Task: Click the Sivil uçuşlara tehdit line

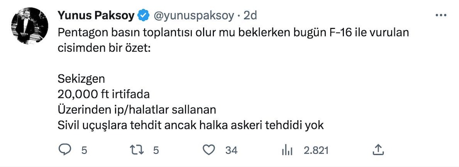Action: [191, 125]
